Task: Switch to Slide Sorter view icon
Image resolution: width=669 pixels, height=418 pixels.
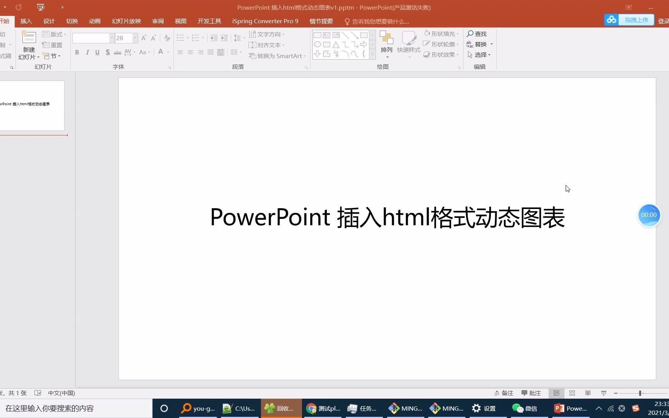Action: (572, 393)
